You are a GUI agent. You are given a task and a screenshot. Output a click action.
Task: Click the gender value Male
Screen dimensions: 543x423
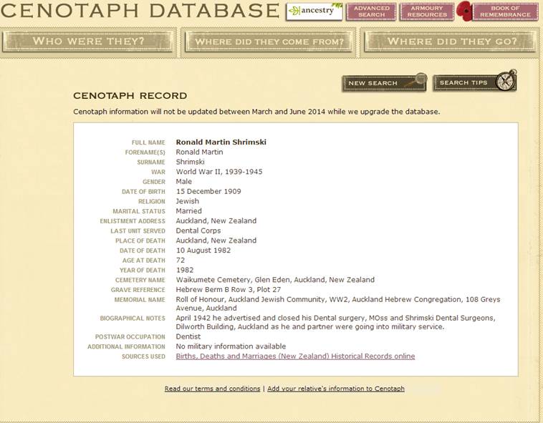pyautogui.click(x=184, y=182)
